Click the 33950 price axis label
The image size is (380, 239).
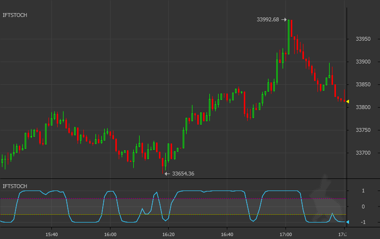[363, 39]
